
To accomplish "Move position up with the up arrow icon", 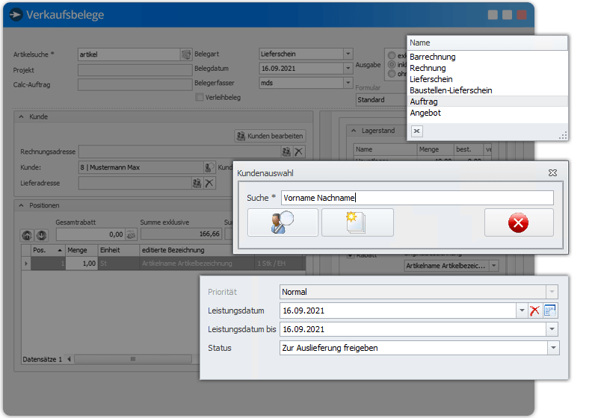I will click(x=27, y=235).
